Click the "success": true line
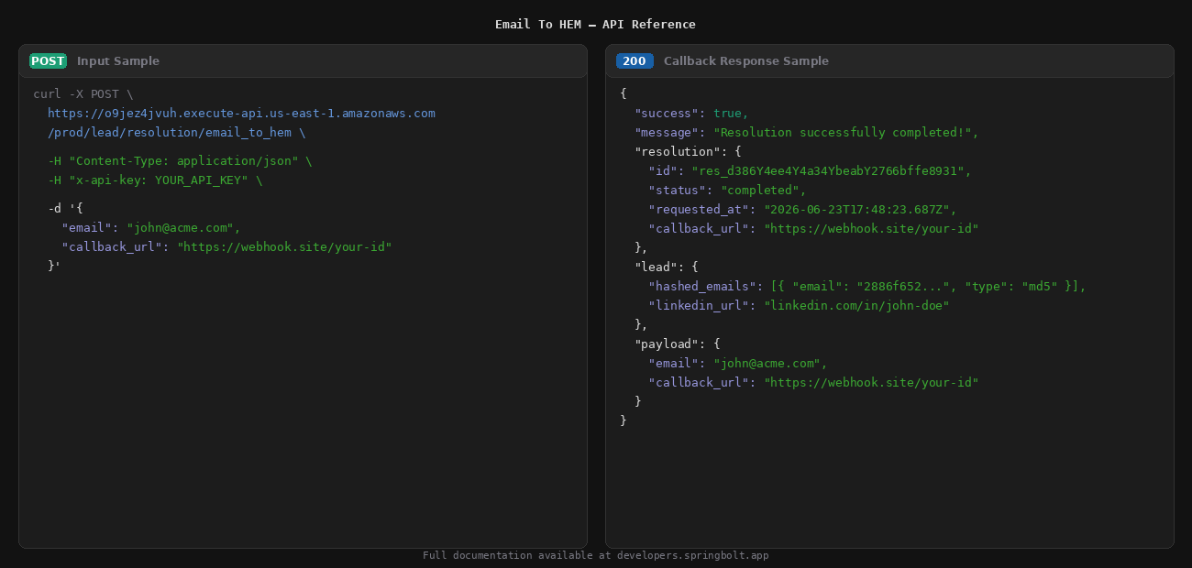The width and height of the screenshot is (1192, 568). [691, 114]
